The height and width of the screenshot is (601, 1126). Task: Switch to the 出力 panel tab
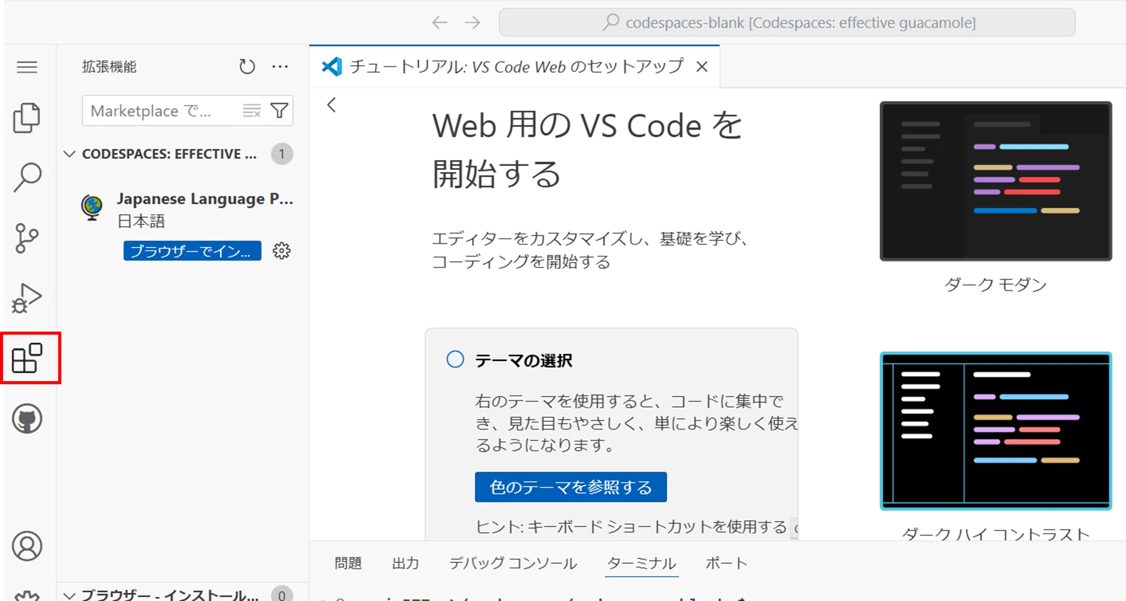406,563
